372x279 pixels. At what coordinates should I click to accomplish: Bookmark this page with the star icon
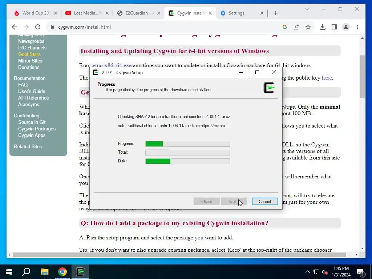tap(308, 27)
